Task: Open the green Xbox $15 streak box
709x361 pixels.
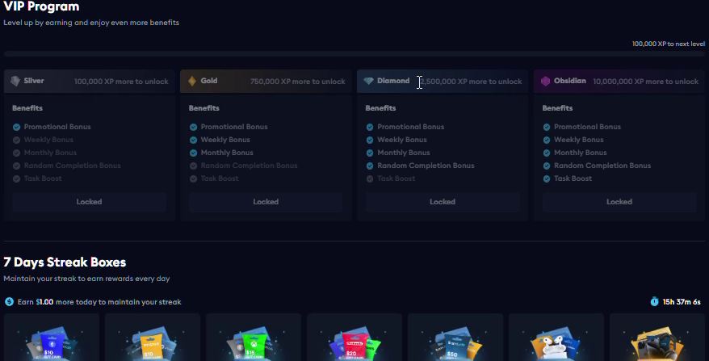Action: point(254,337)
